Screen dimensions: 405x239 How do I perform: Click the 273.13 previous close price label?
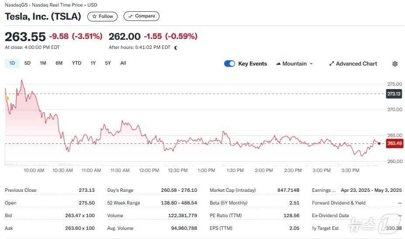click(394, 94)
